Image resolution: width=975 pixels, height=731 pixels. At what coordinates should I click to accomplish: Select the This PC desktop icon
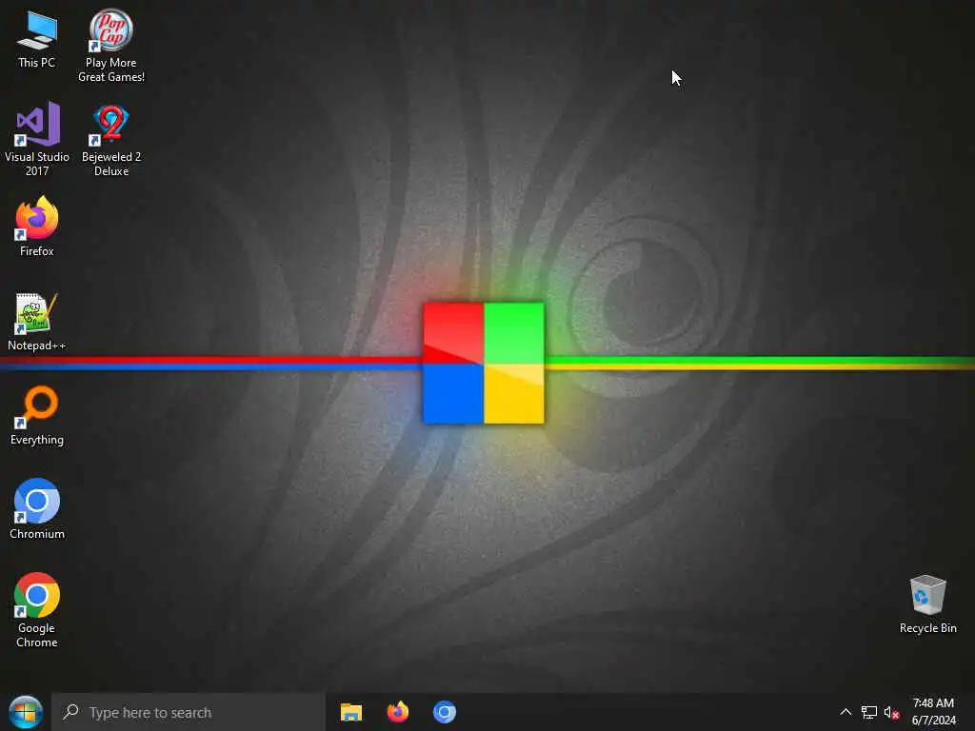click(37, 39)
